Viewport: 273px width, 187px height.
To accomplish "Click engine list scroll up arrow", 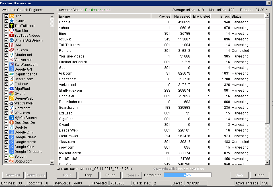I will pos(52,16).
